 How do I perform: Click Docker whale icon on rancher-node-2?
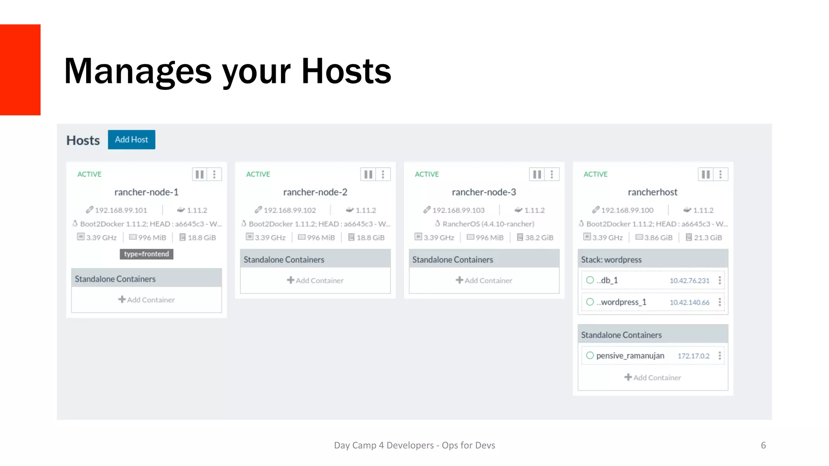(350, 210)
